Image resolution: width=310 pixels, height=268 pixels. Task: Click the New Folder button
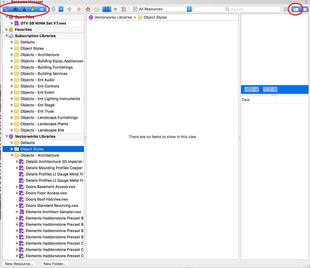55,264
